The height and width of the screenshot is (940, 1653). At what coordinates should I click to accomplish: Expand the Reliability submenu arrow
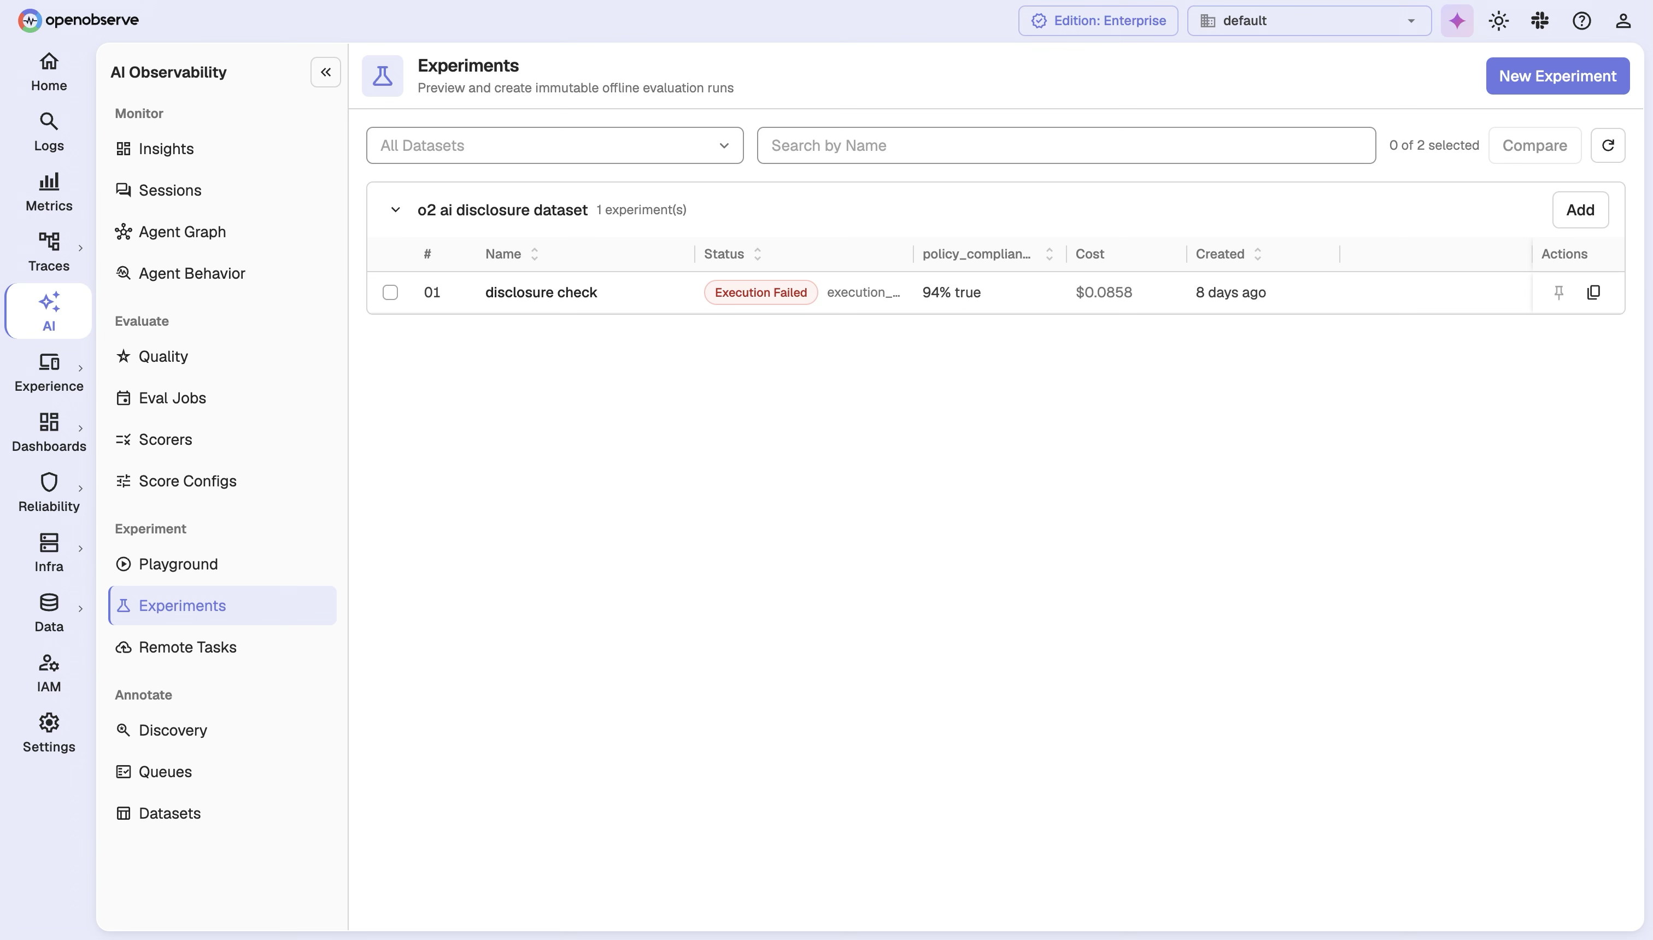tap(81, 488)
